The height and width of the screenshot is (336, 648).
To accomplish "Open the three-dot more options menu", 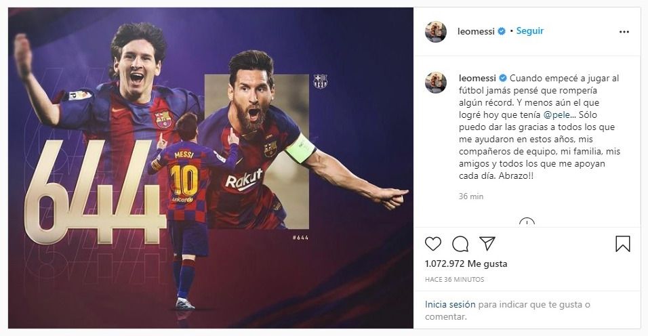I will coord(624,31).
